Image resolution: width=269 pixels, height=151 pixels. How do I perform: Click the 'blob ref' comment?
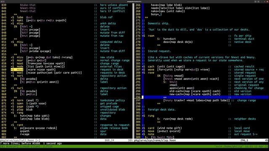pyautogui.click(x=106, y=17)
